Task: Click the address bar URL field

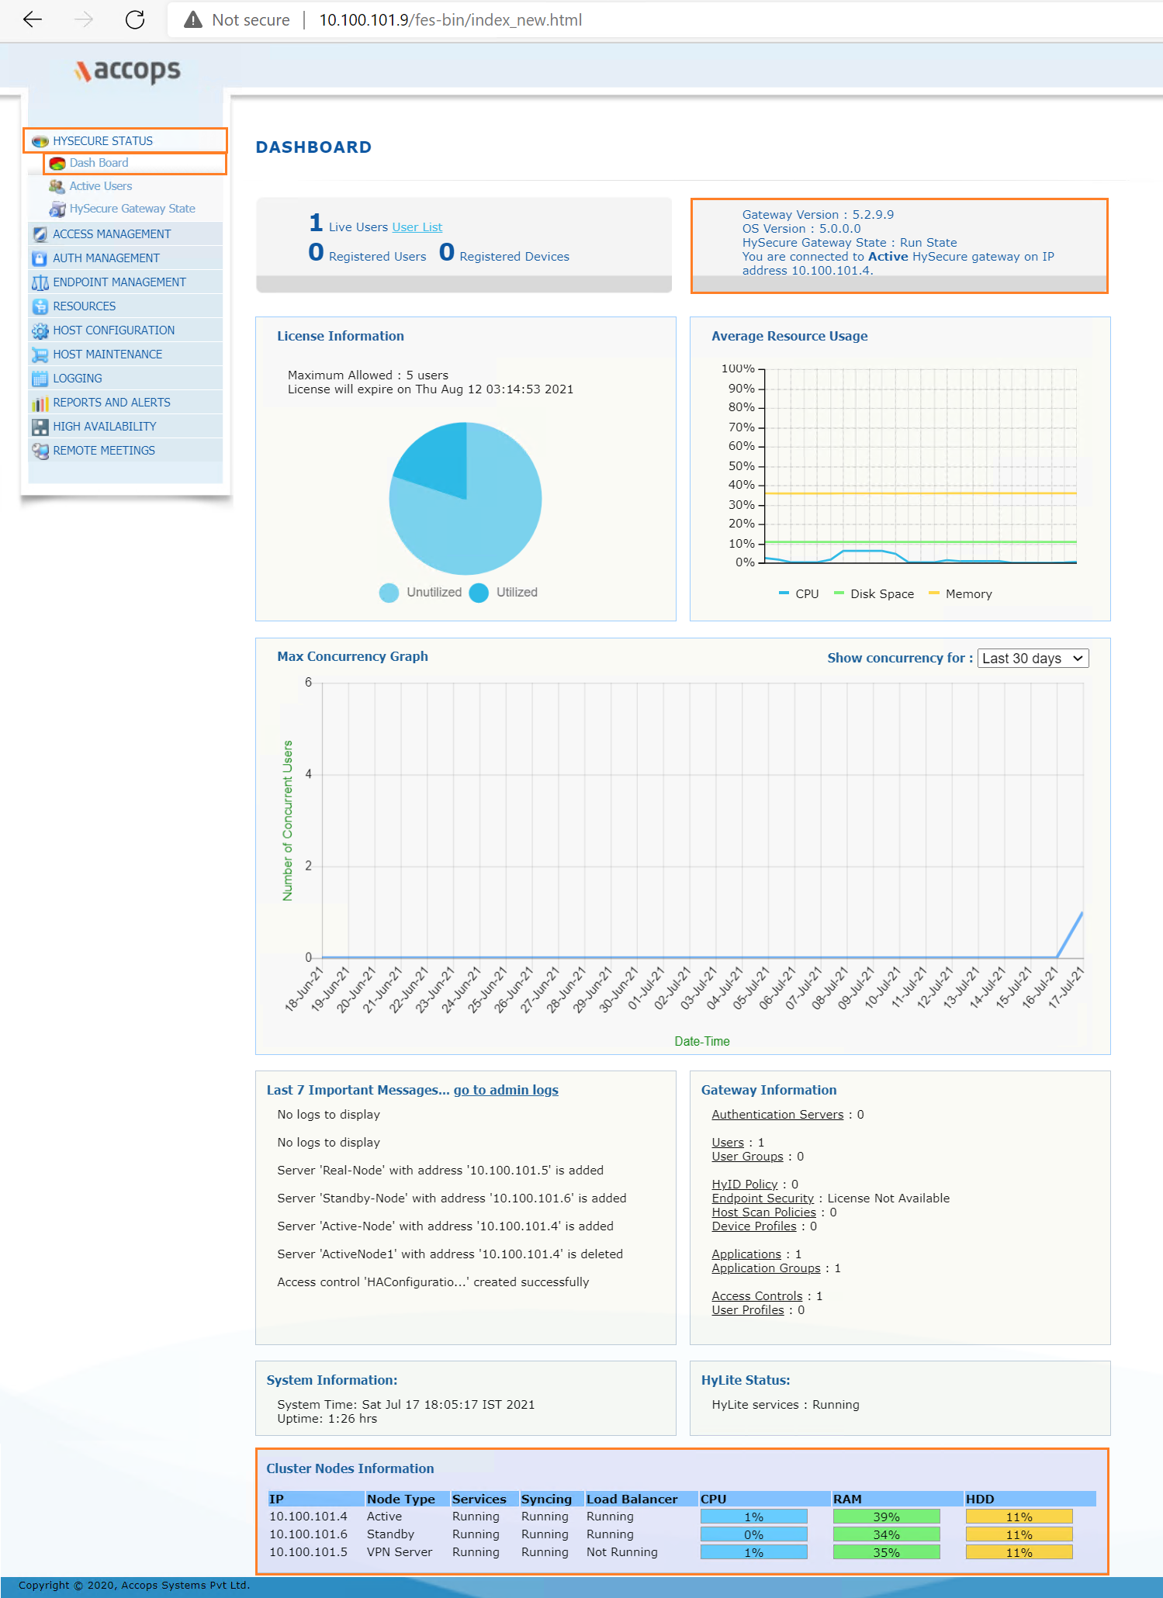Action: tap(451, 19)
